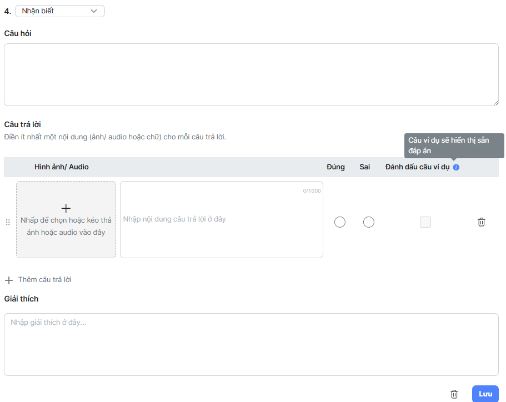This screenshot has height=402, width=506.
Task: Click the chevron arrow in Nhận biết selector
Action: [x=94, y=11]
